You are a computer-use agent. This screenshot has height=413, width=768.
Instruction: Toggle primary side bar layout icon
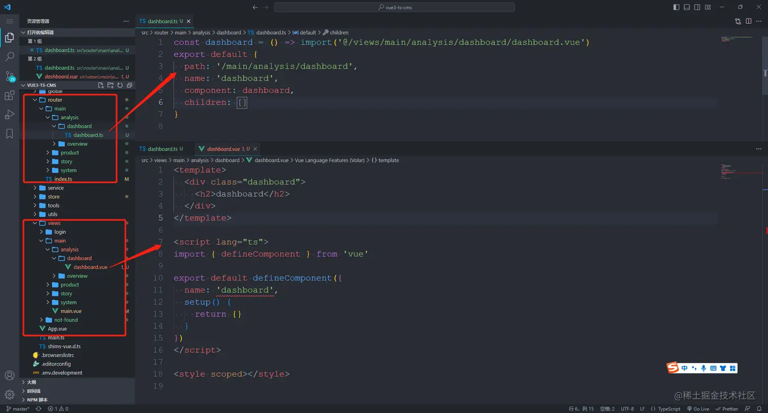coord(676,7)
